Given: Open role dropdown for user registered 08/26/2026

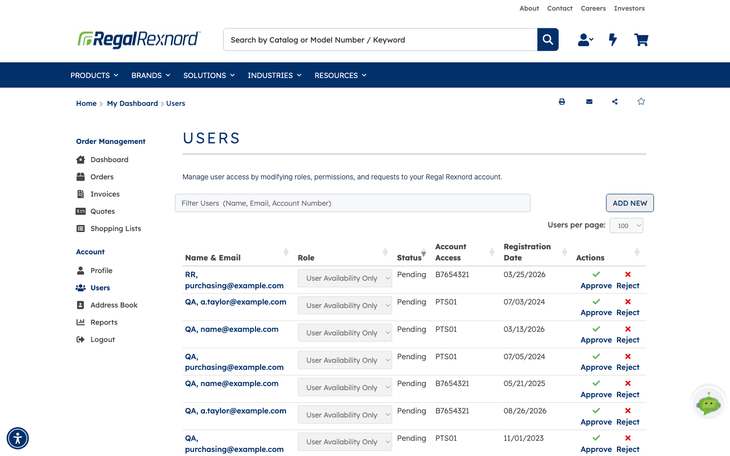Looking at the screenshot, I should (345, 415).
